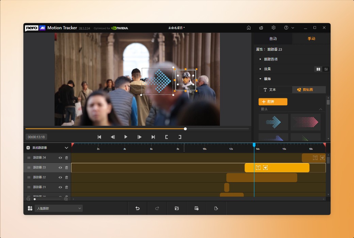
Task: Open the 人脸跟踪 dropdown
Action: 58,208
